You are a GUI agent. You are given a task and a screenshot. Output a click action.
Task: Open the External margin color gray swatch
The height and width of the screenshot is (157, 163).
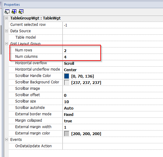(66, 134)
